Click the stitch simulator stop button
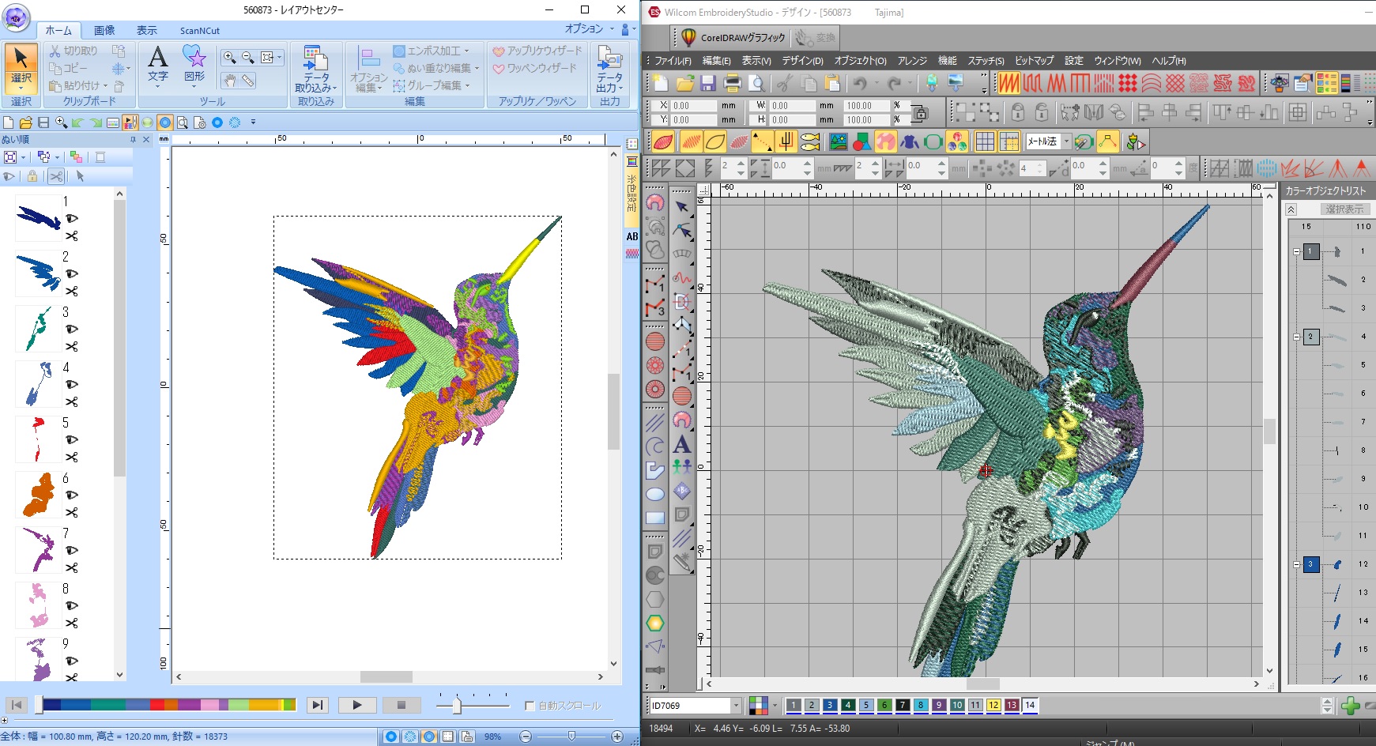 tap(401, 705)
